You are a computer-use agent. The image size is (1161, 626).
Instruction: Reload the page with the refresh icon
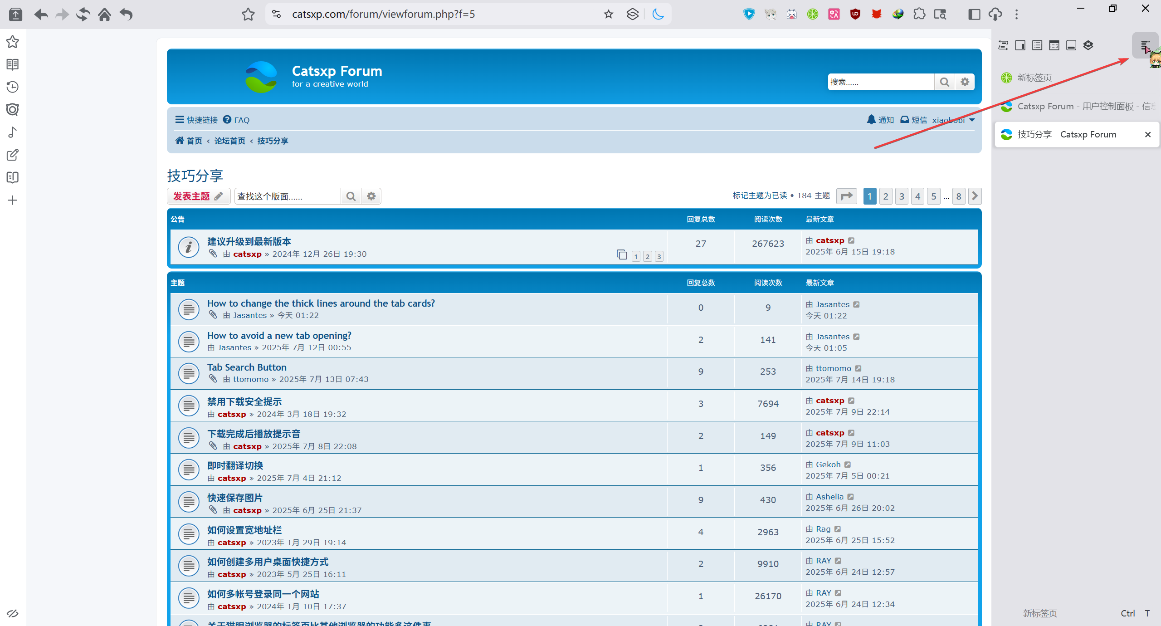pos(83,15)
